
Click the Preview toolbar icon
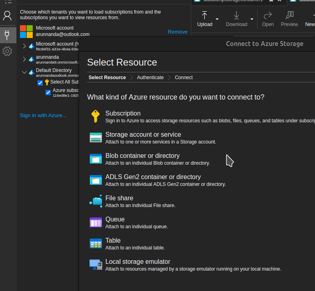(289, 15)
